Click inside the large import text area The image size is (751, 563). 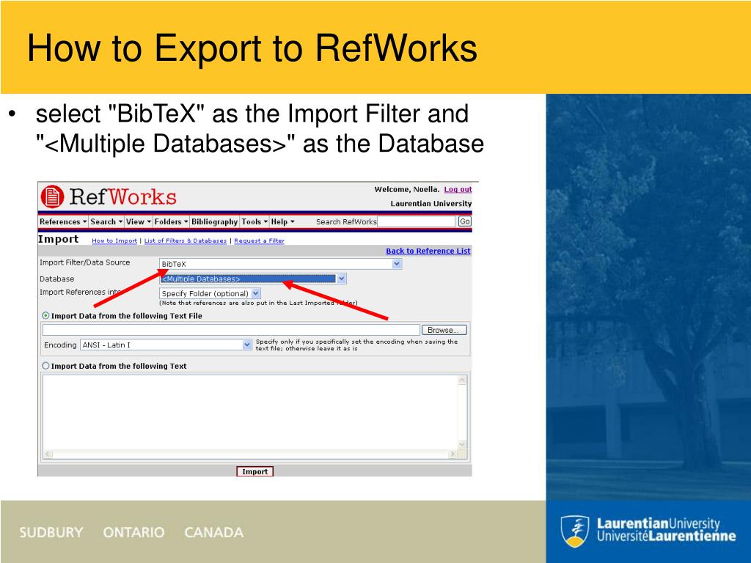pyautogui.click(x=250, y=412)
